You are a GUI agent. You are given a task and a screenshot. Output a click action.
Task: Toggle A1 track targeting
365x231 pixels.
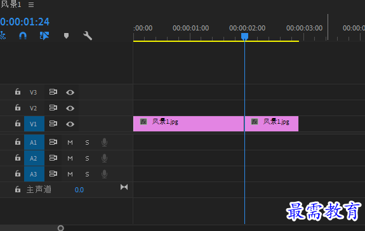[x=34, y=142]
